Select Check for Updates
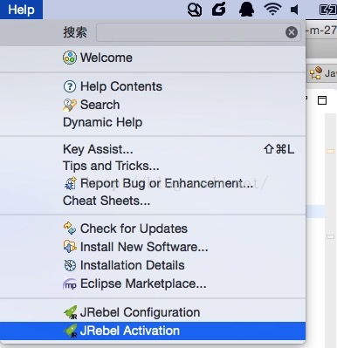The width and height of the screenshot is (337, 348). coord(153,229)
